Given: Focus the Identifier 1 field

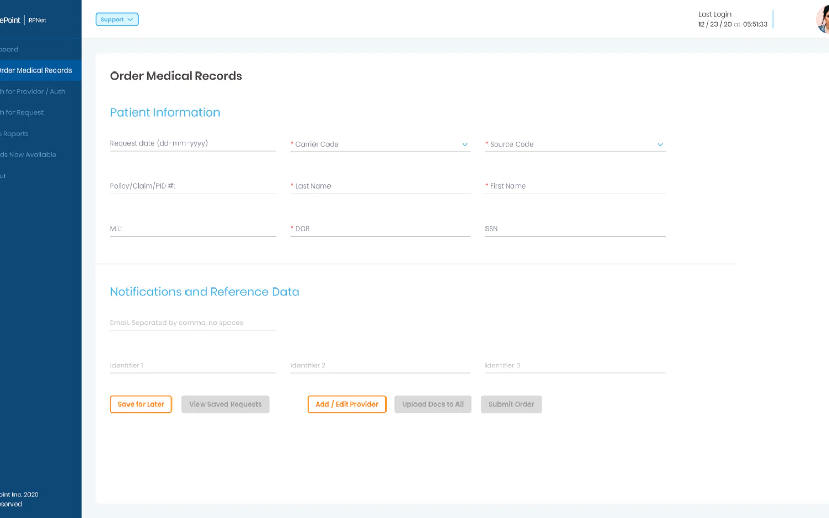Looking at the screenshot, I should tap(193, 365).
